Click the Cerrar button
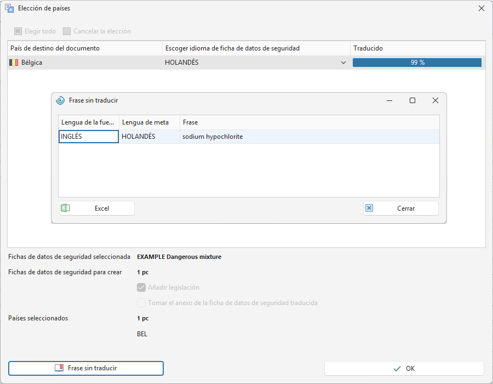 (x=401, y=208)
